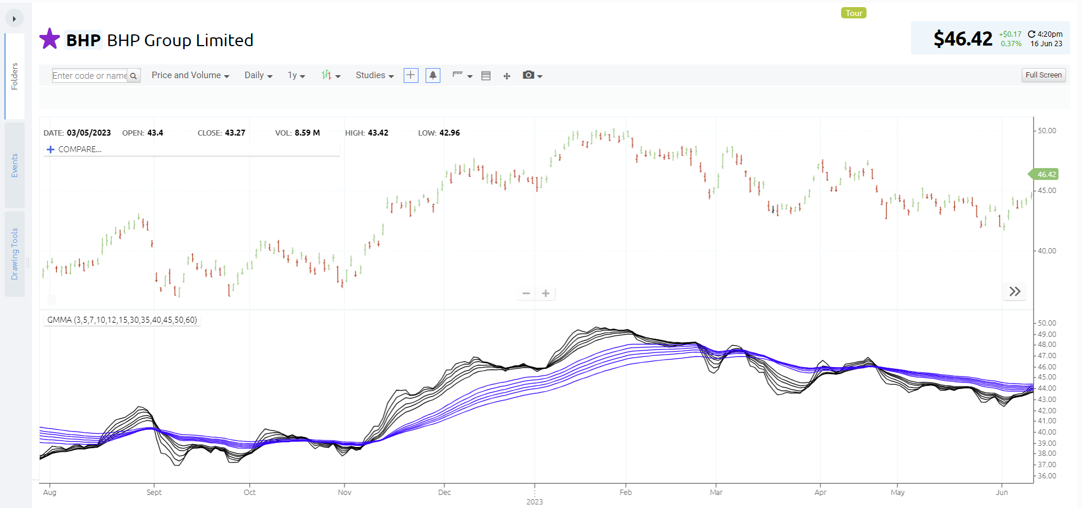Click the purple favourite star for BHP
This screenshot has width=1082, height=508.
(x=50, y=39)
